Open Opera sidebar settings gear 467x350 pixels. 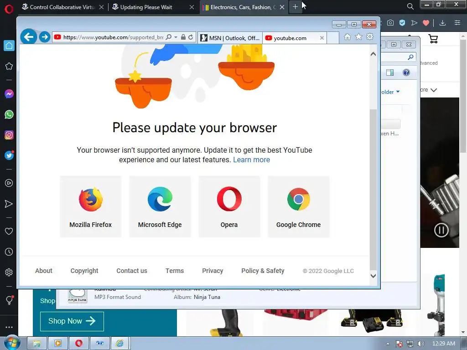(x=9, y=273)
